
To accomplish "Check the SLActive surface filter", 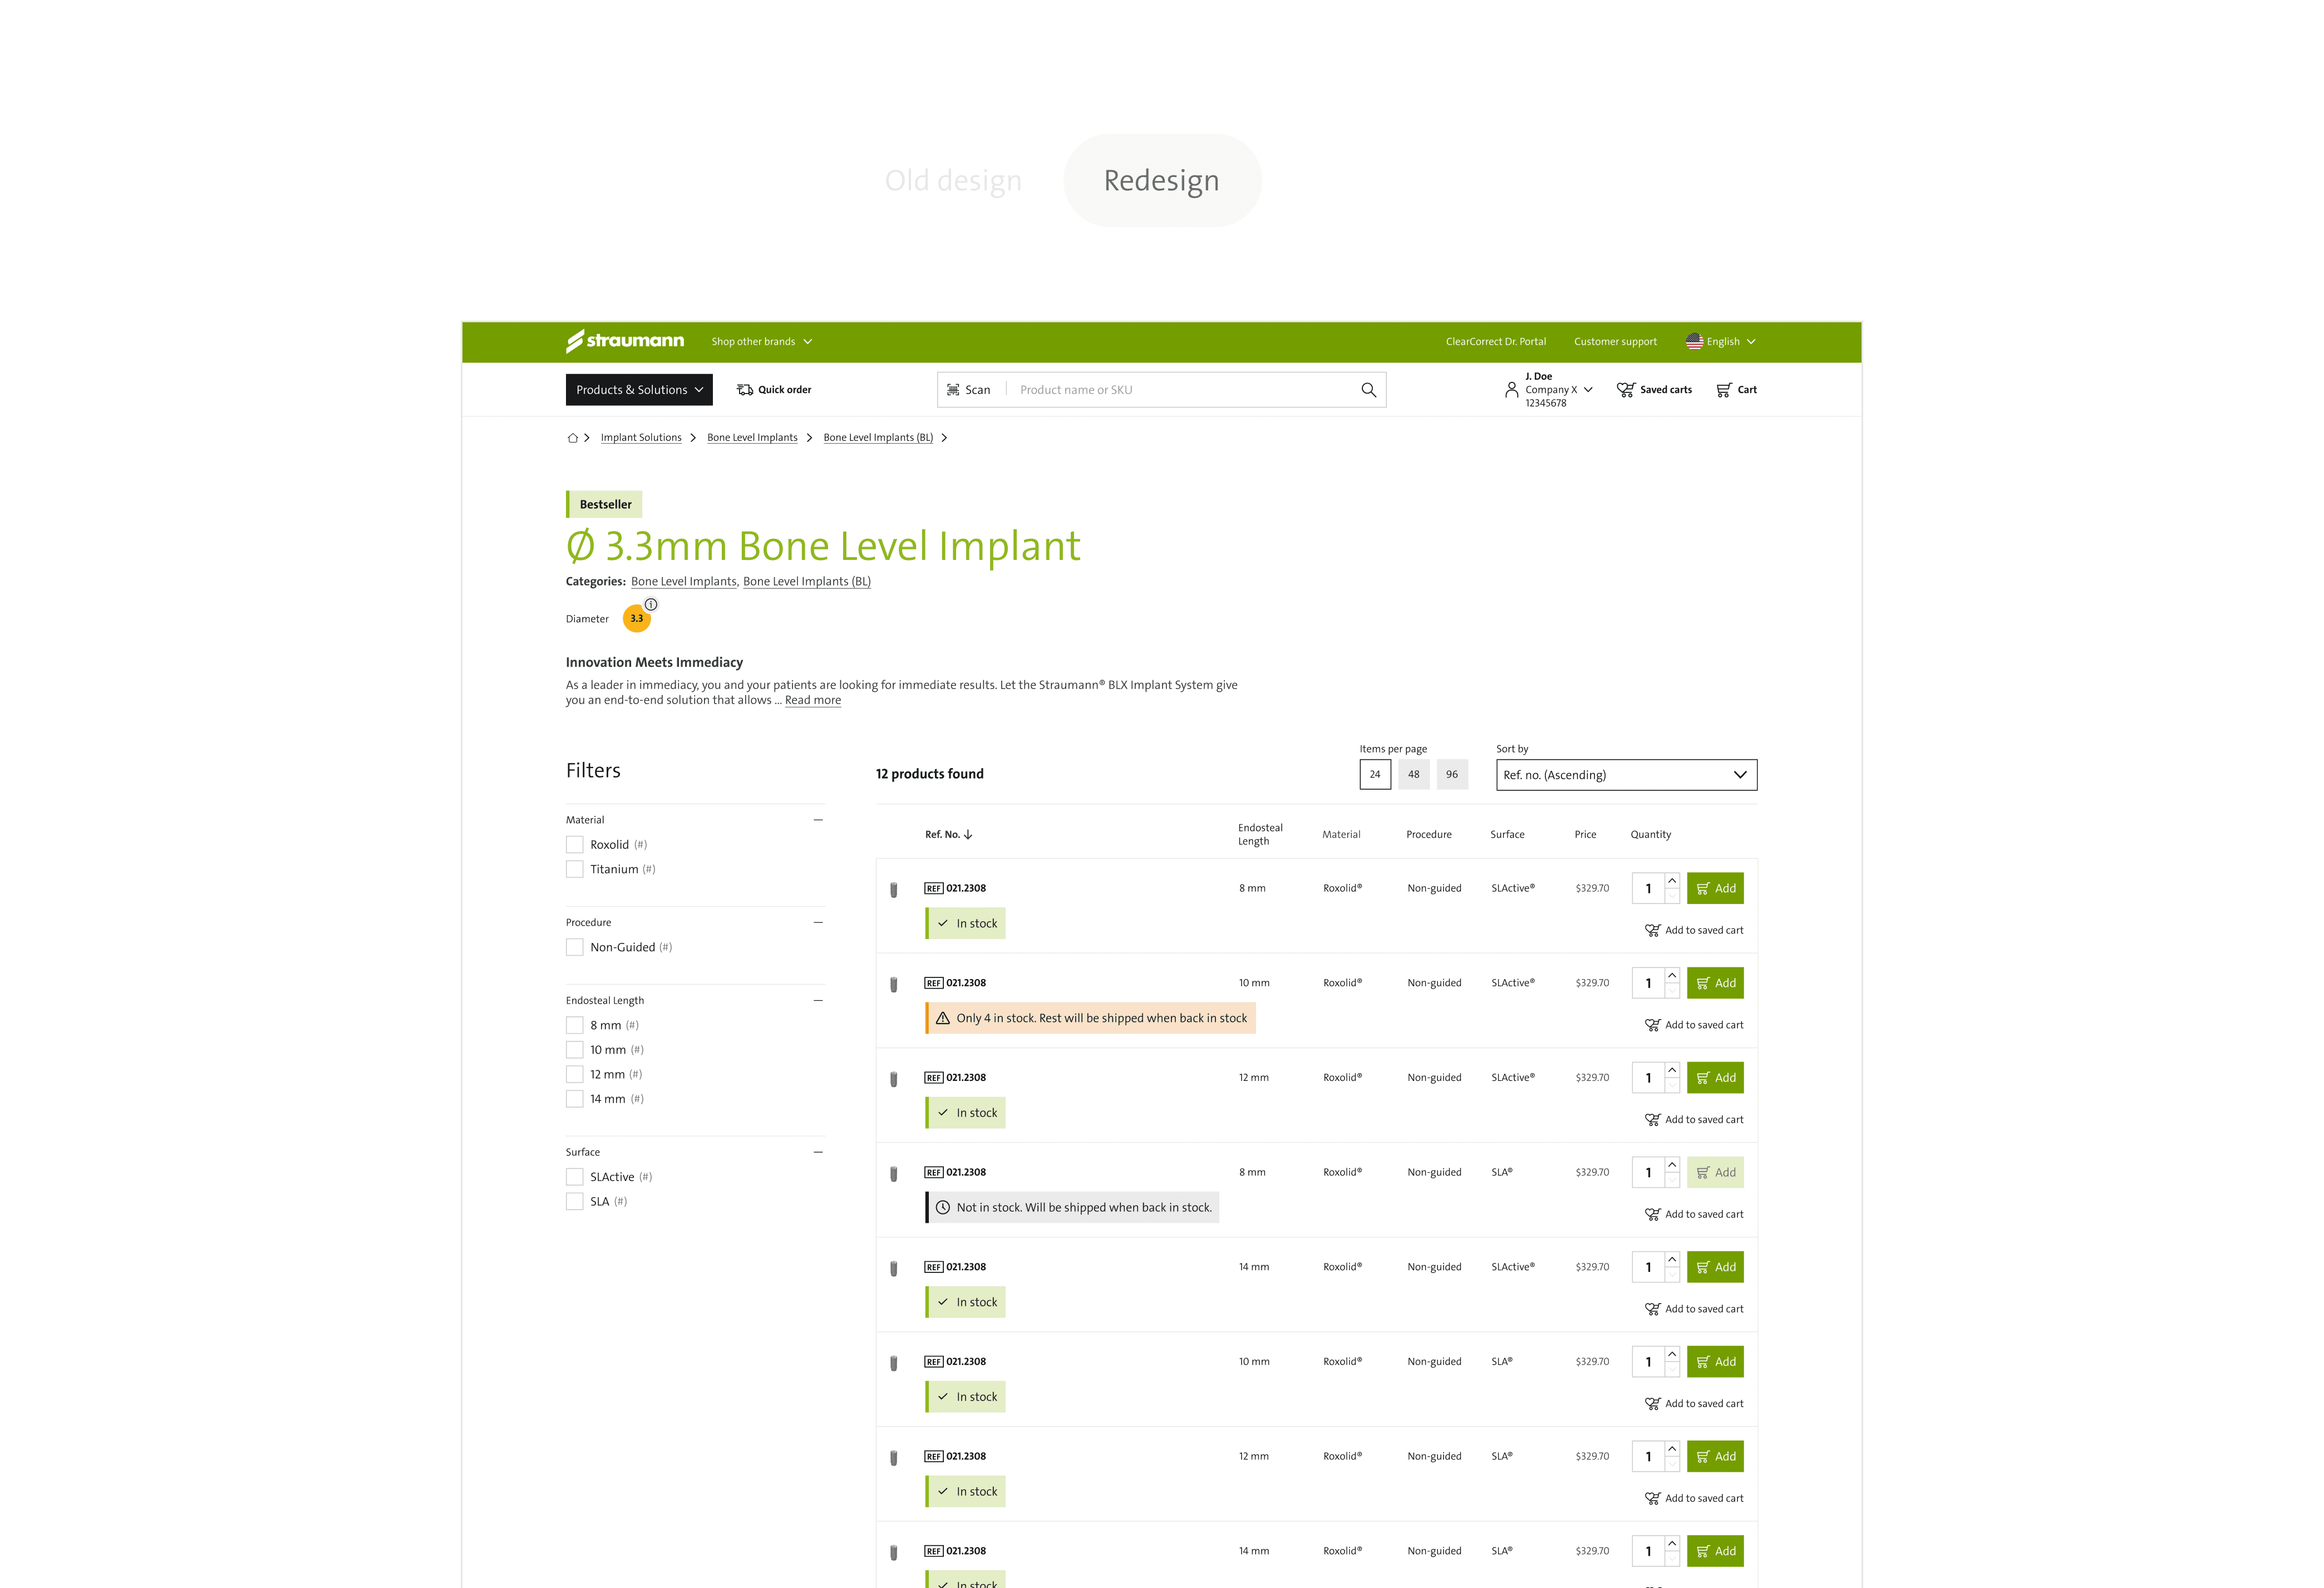I will click(x=575, y=1177).
